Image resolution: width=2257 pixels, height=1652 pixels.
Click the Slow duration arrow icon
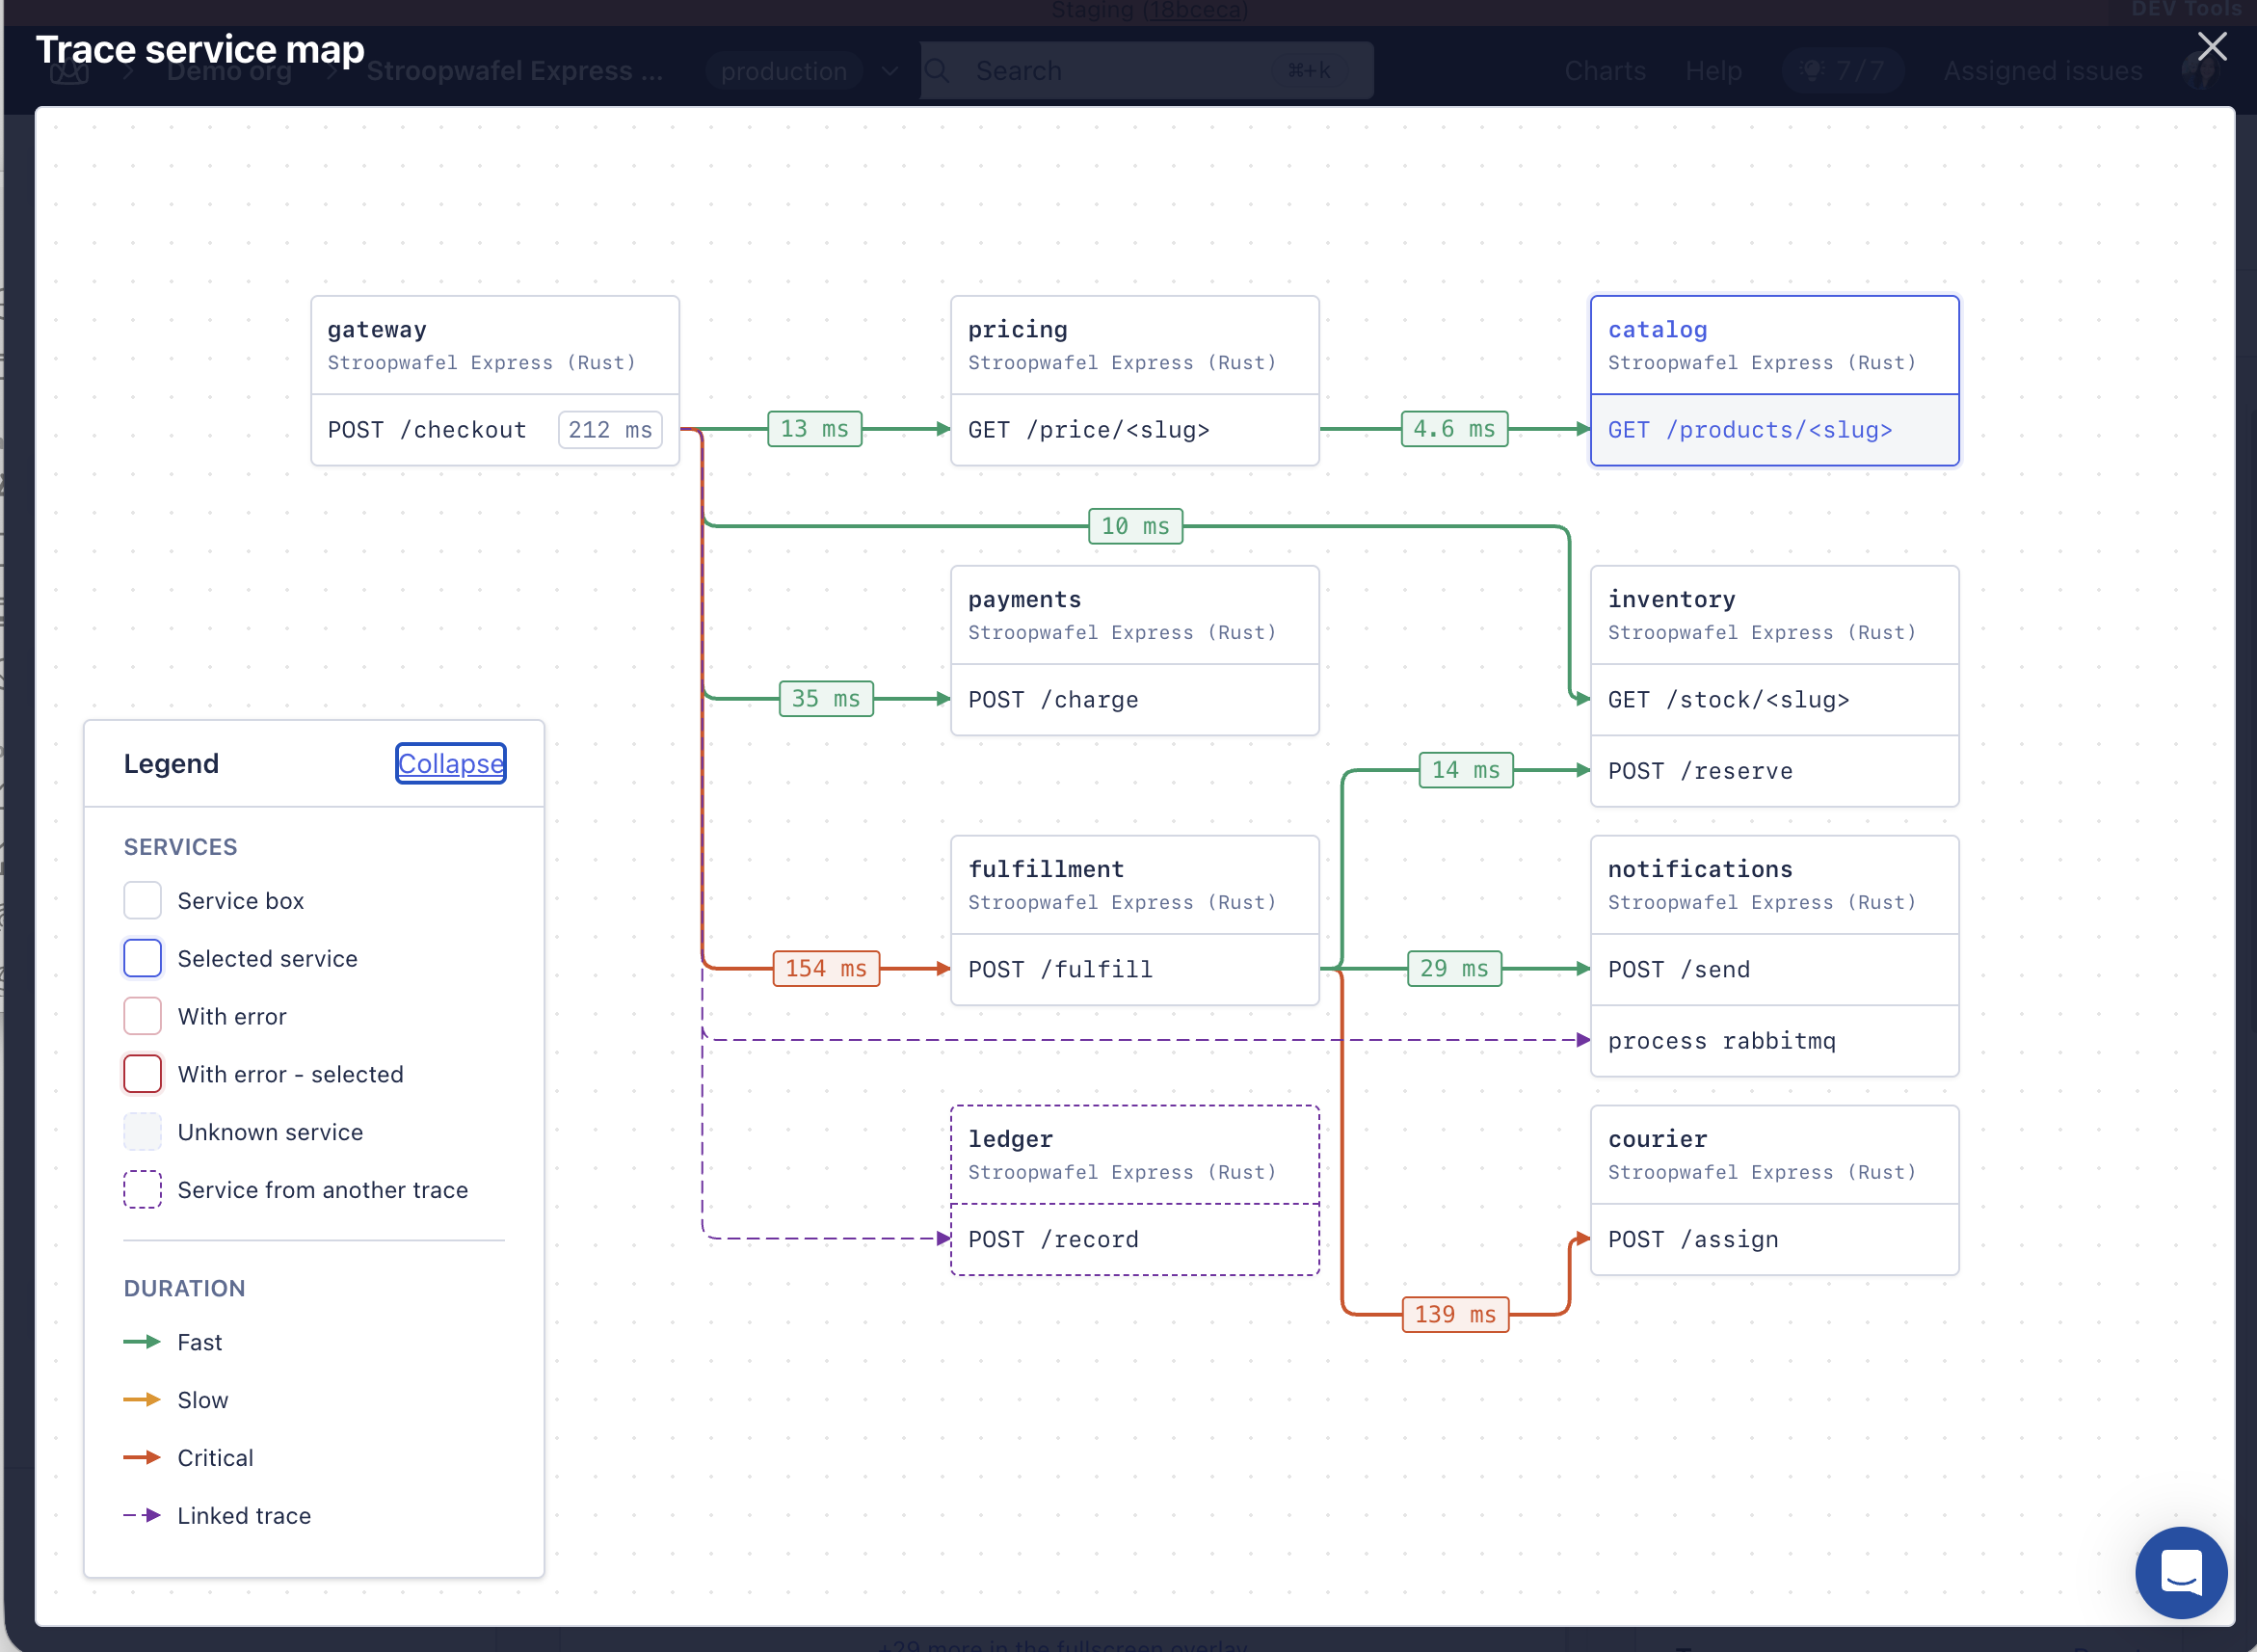[142, 1400]
